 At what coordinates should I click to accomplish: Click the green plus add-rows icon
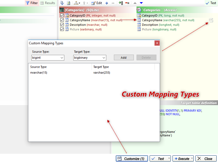coord(121,3)
